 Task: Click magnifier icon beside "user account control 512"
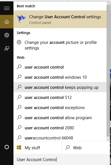pyautogui.click(x=19, y=97)
